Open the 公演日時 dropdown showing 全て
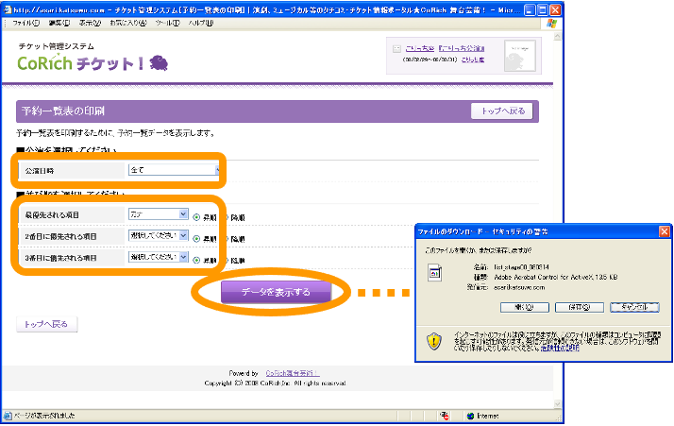 (174, 171)
